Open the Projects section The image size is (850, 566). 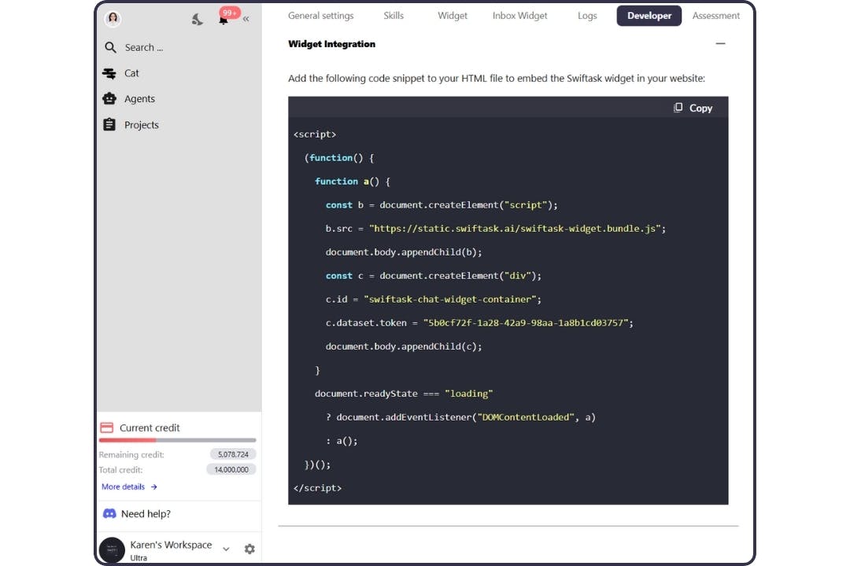coord(142,125)
